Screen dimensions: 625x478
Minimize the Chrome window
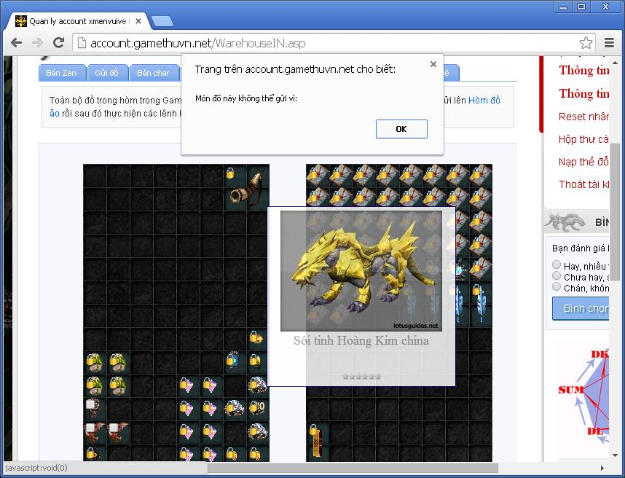563,7
